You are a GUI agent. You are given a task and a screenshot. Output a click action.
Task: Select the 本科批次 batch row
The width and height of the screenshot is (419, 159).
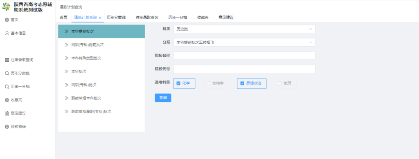(101, 72)
